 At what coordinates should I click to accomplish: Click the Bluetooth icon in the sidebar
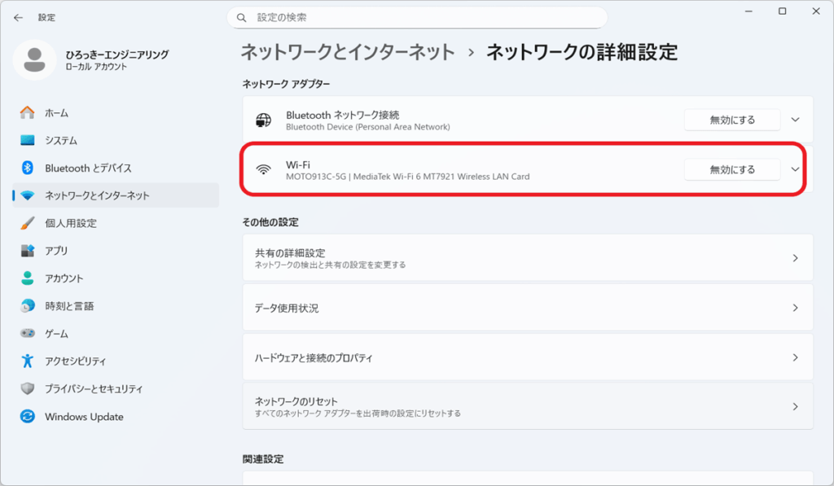point(27,168)
